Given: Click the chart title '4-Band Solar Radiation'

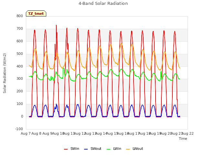Looking at the screenshot, I should click(103, 4).
